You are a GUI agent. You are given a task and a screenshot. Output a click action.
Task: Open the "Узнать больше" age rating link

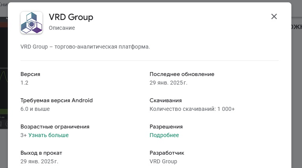coord(48,135)
